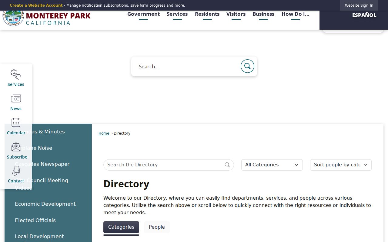The height and width of the screenshot is (242, 388).
Task: Open the Agendas & Minutes sidebar link
Action: pos(48,132)
